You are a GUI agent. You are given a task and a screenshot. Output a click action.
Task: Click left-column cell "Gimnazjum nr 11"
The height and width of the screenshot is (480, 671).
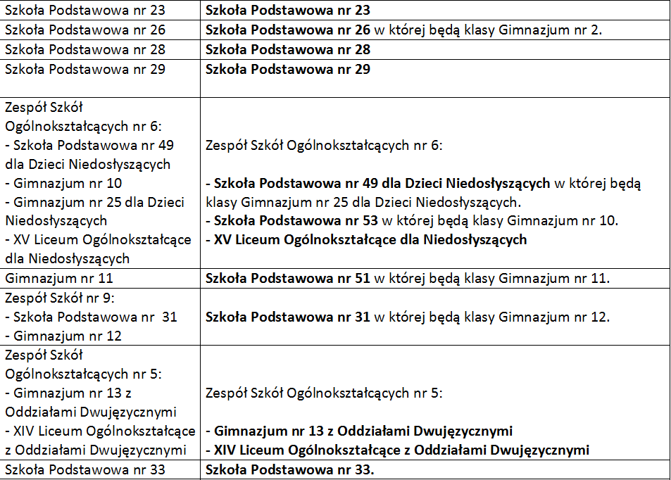(x=59, y=278)
